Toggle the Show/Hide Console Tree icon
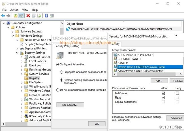The image size is (184, 131). [21, 16]
